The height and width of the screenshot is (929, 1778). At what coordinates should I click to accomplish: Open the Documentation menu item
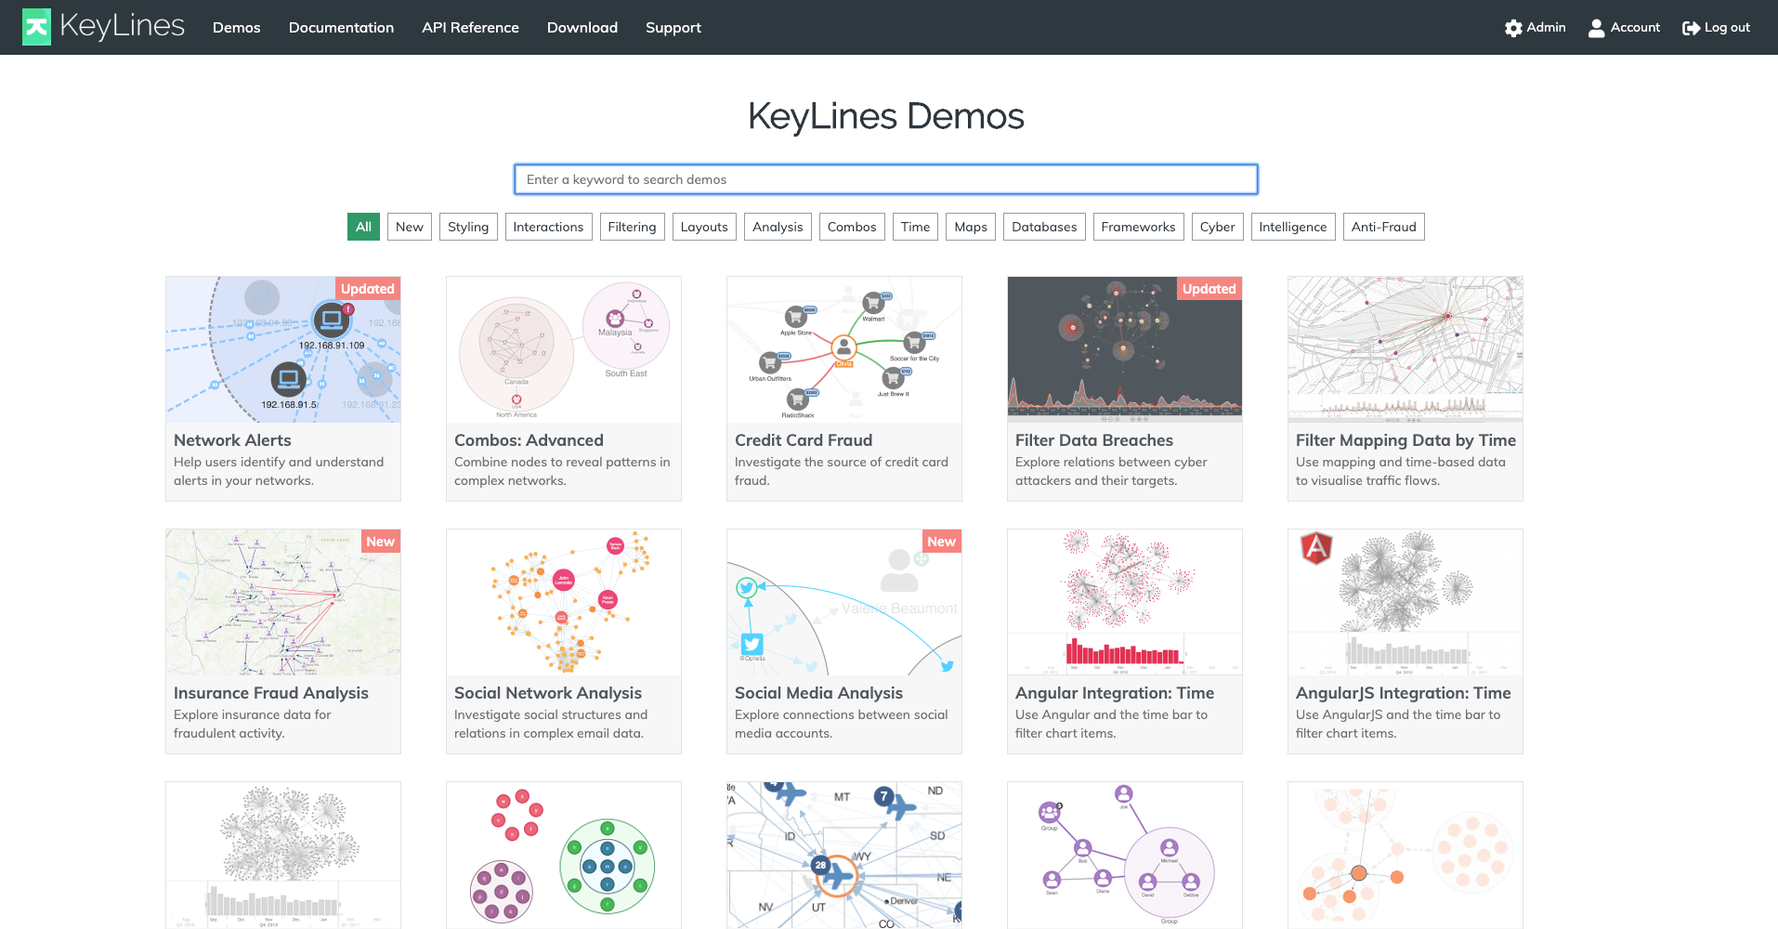coord(341,27)
